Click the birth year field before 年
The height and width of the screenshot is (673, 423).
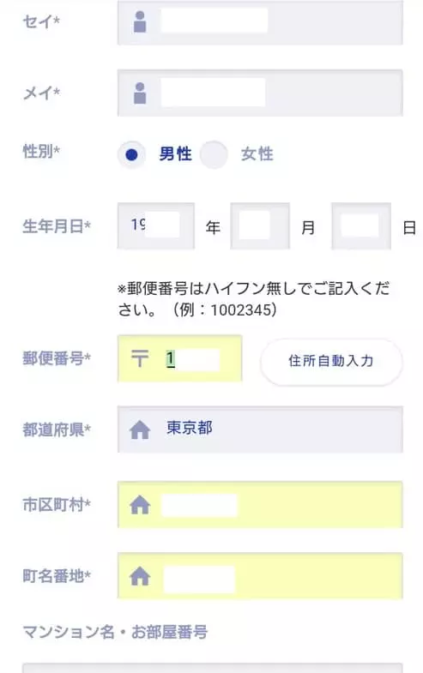coord(156,226)
